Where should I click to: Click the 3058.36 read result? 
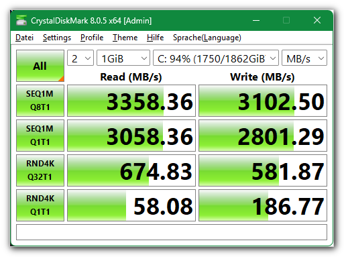coord(131,136)
